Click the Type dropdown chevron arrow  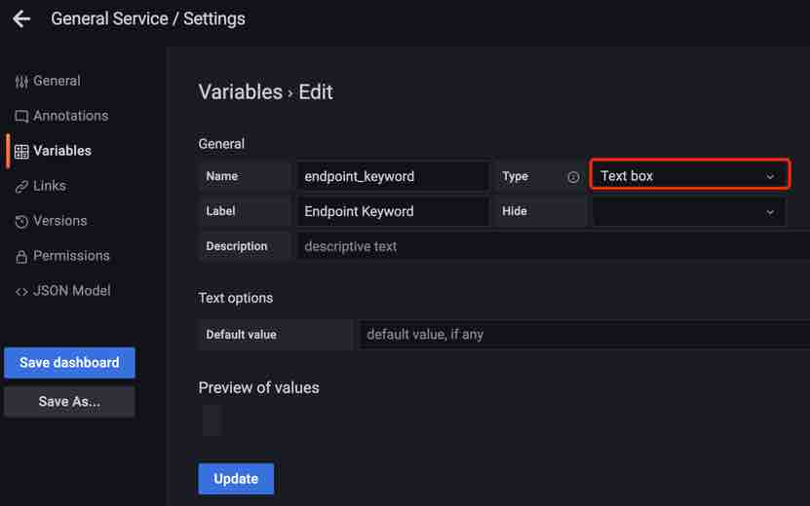click(770, 177)
